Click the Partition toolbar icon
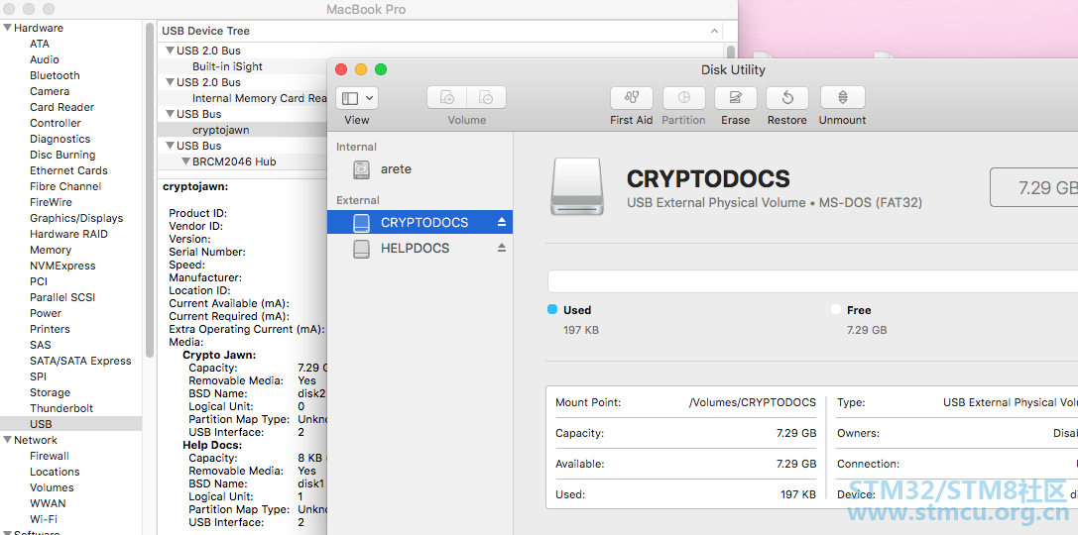 tap(683, 97)
